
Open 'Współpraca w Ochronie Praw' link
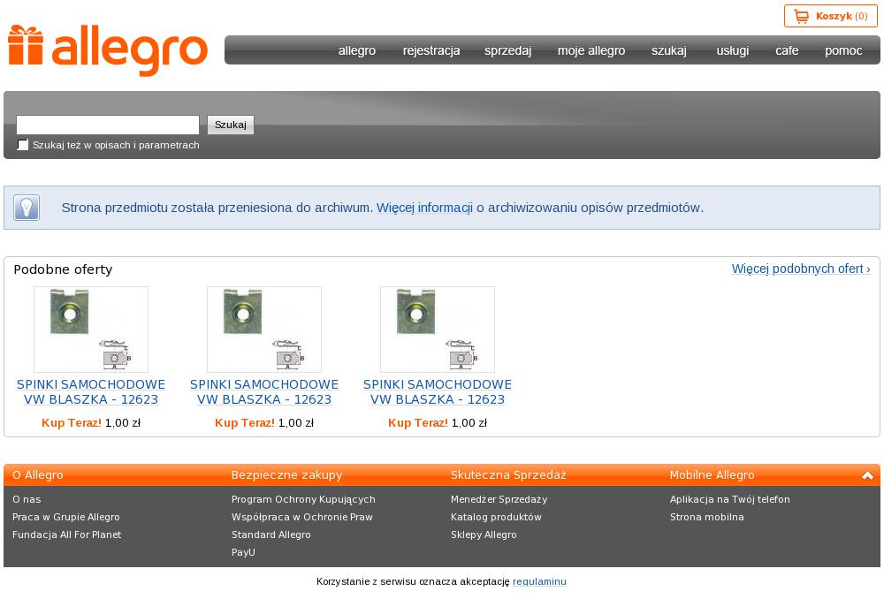tap(301, 517)
